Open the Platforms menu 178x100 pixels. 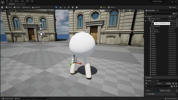[x=112, y=7]
